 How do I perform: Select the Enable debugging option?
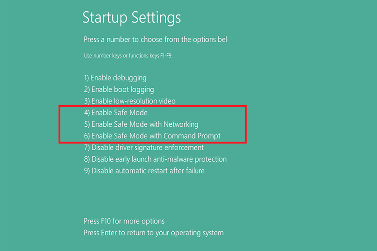click(x=115, y=78)
